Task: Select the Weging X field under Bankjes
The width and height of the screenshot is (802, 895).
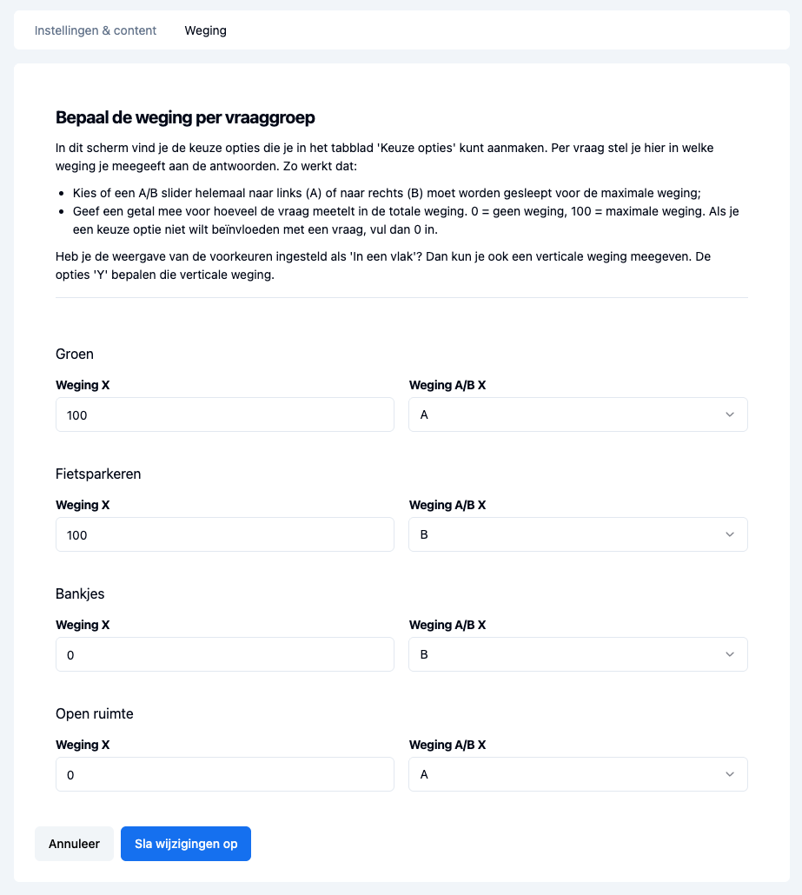Action: coord(225,655)
